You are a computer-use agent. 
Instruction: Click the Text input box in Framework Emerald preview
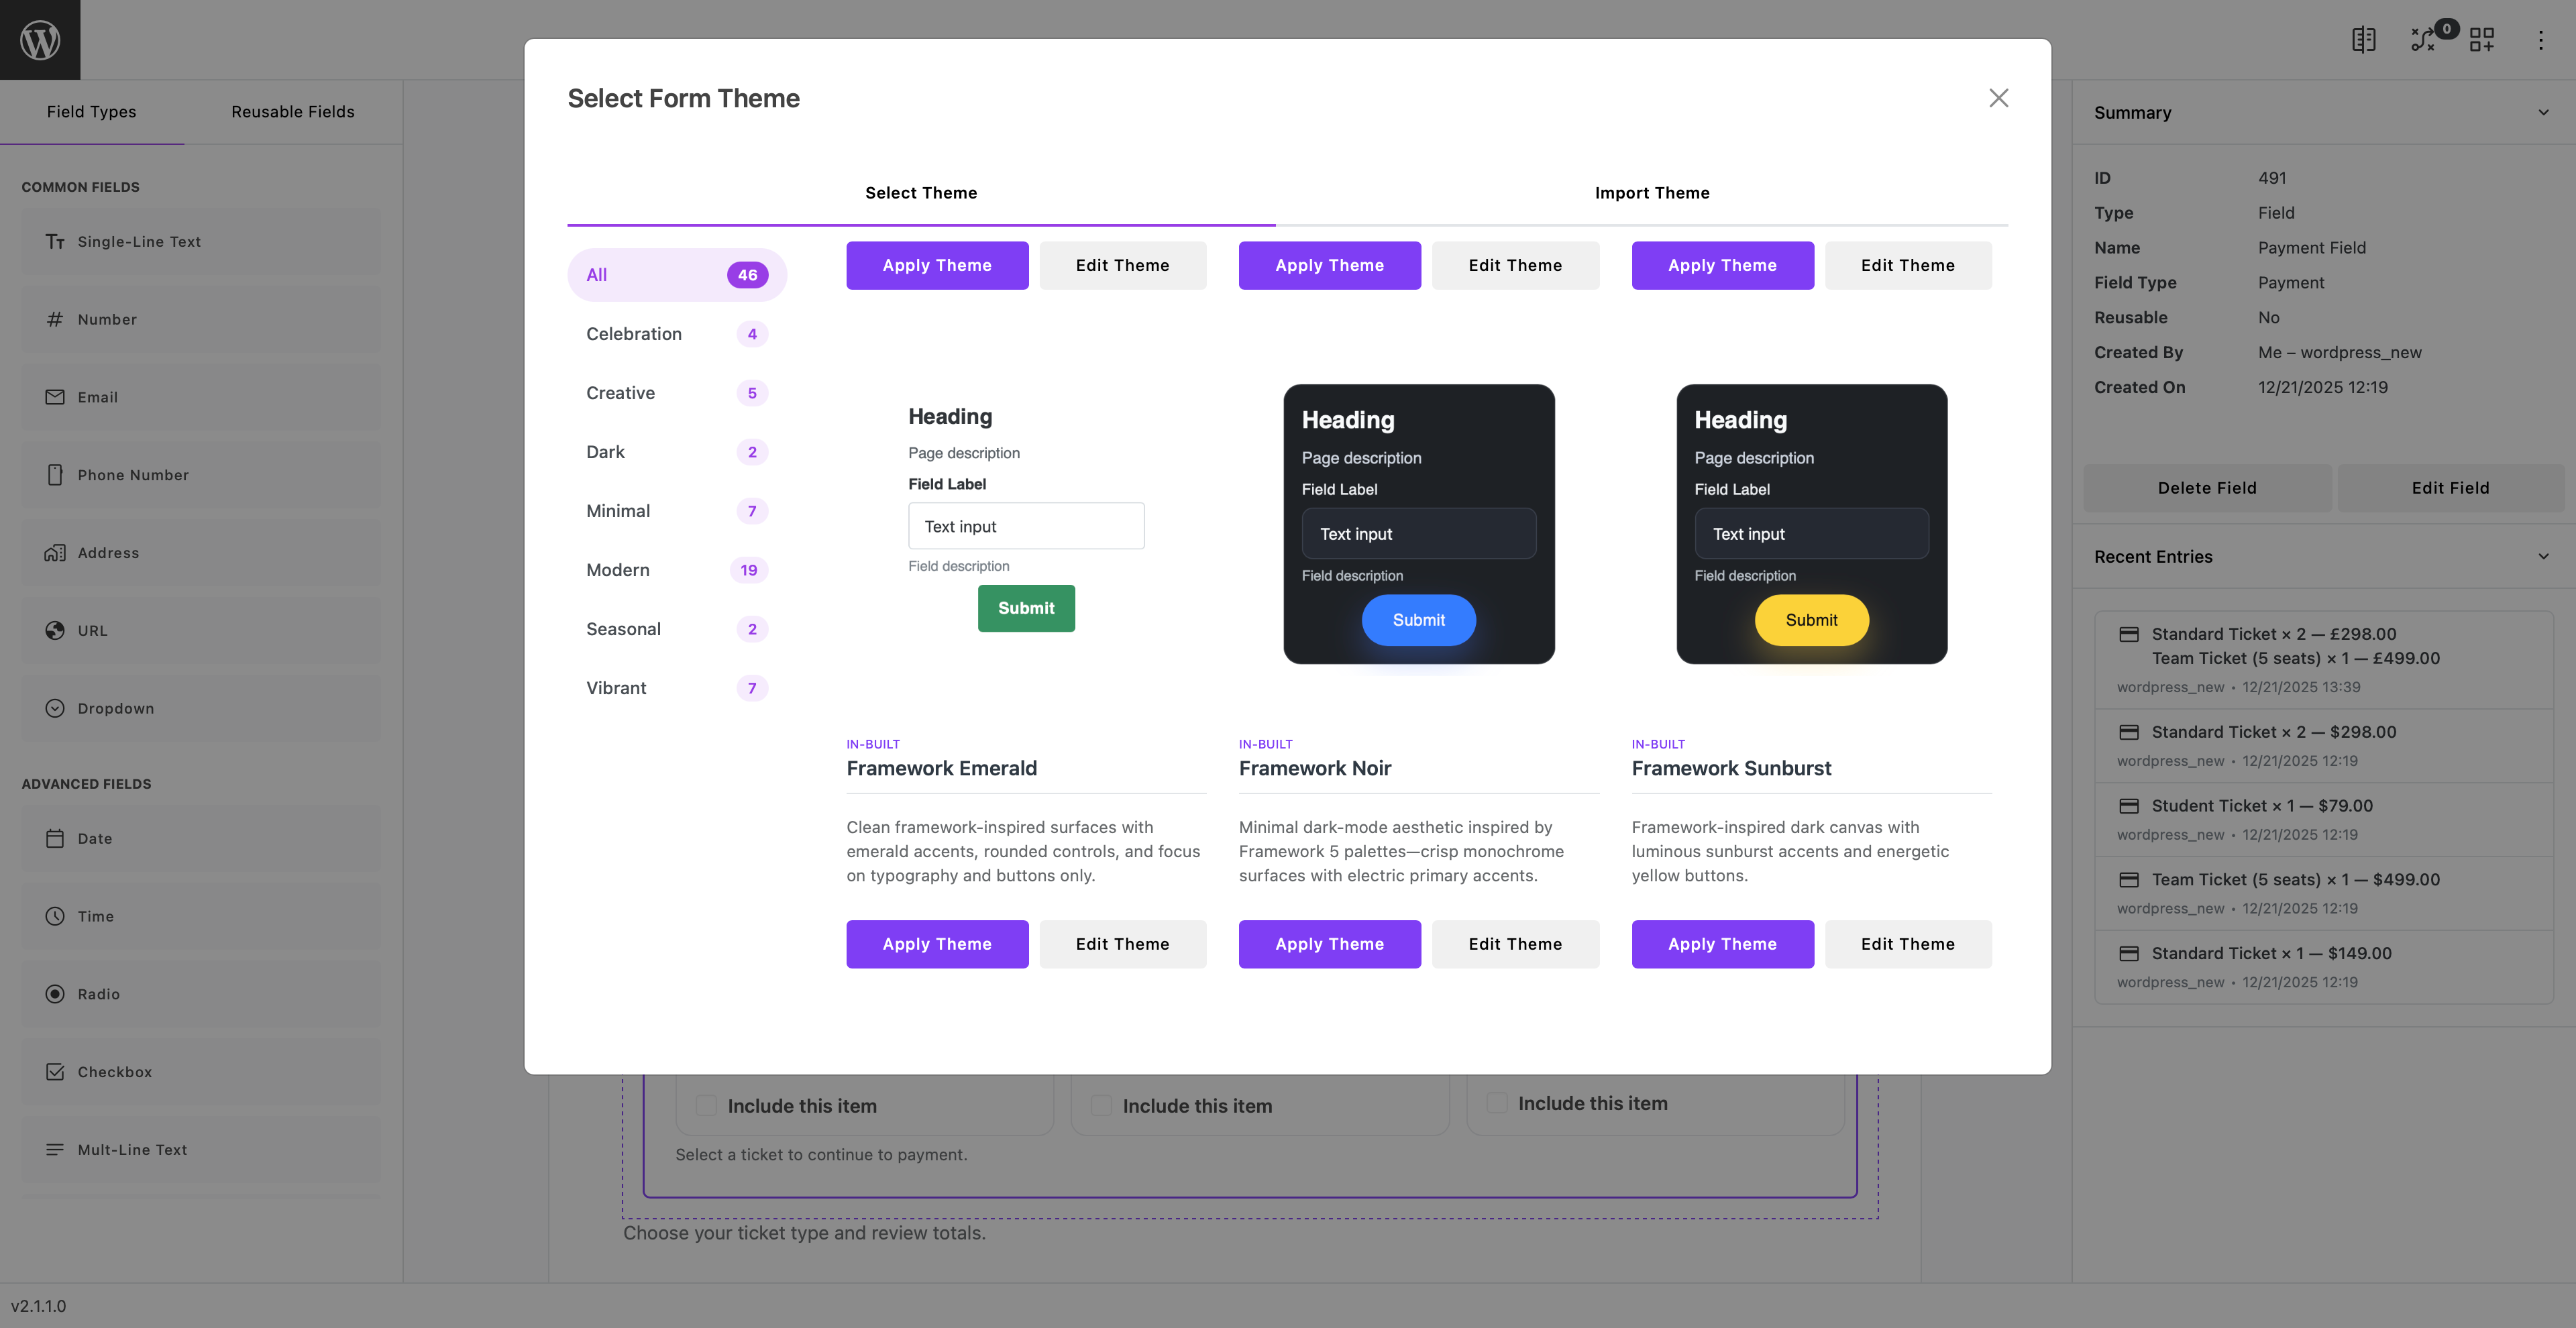click(x=1026, y=525)
